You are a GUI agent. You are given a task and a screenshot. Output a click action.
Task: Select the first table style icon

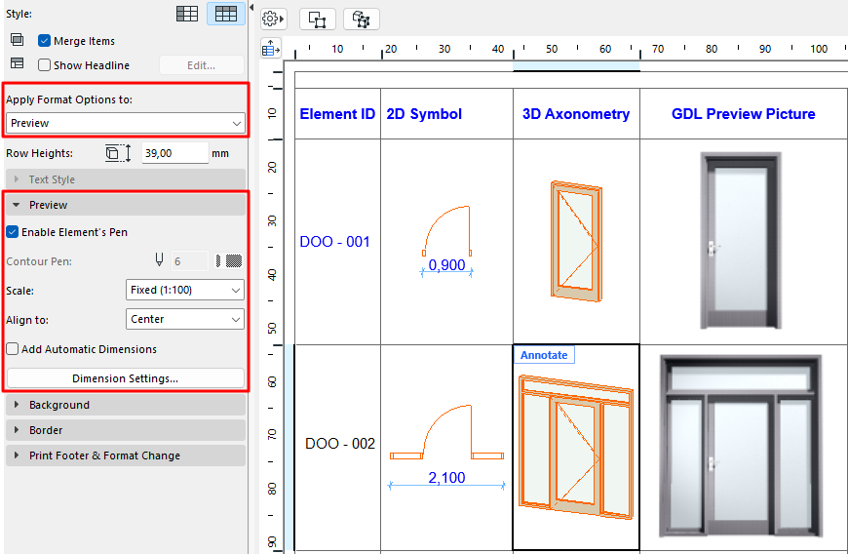(187, 14)
